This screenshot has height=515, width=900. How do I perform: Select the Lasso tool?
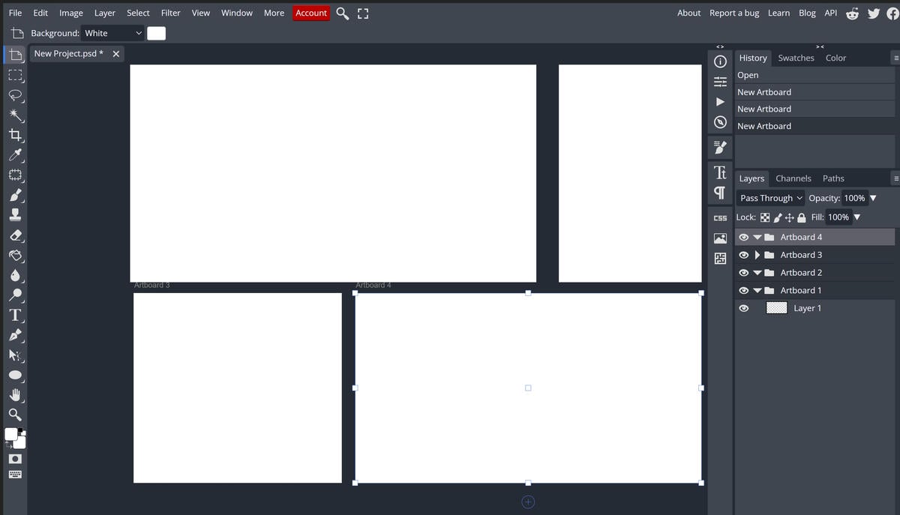pos(15,95)
